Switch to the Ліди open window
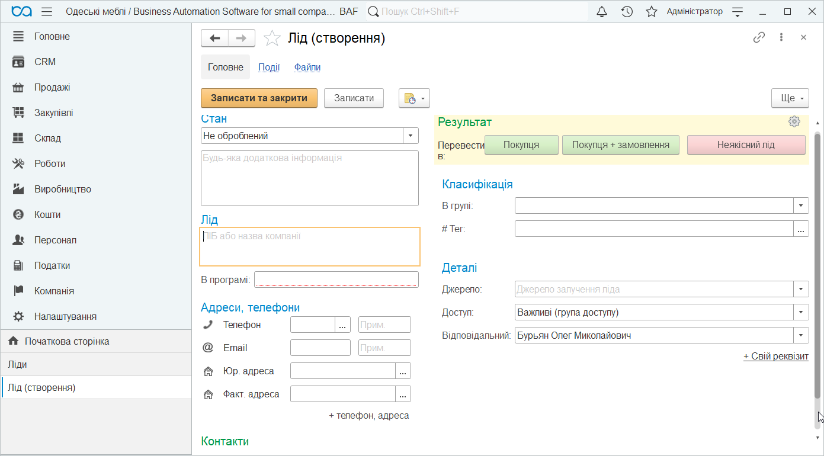824x456 pixels. pyautogui.click(x=96, y=364)
